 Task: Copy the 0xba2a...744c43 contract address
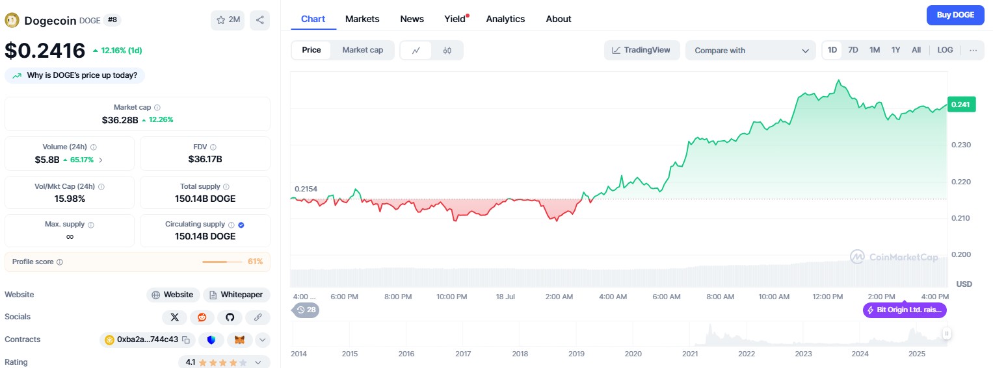(x=186, y=339)
